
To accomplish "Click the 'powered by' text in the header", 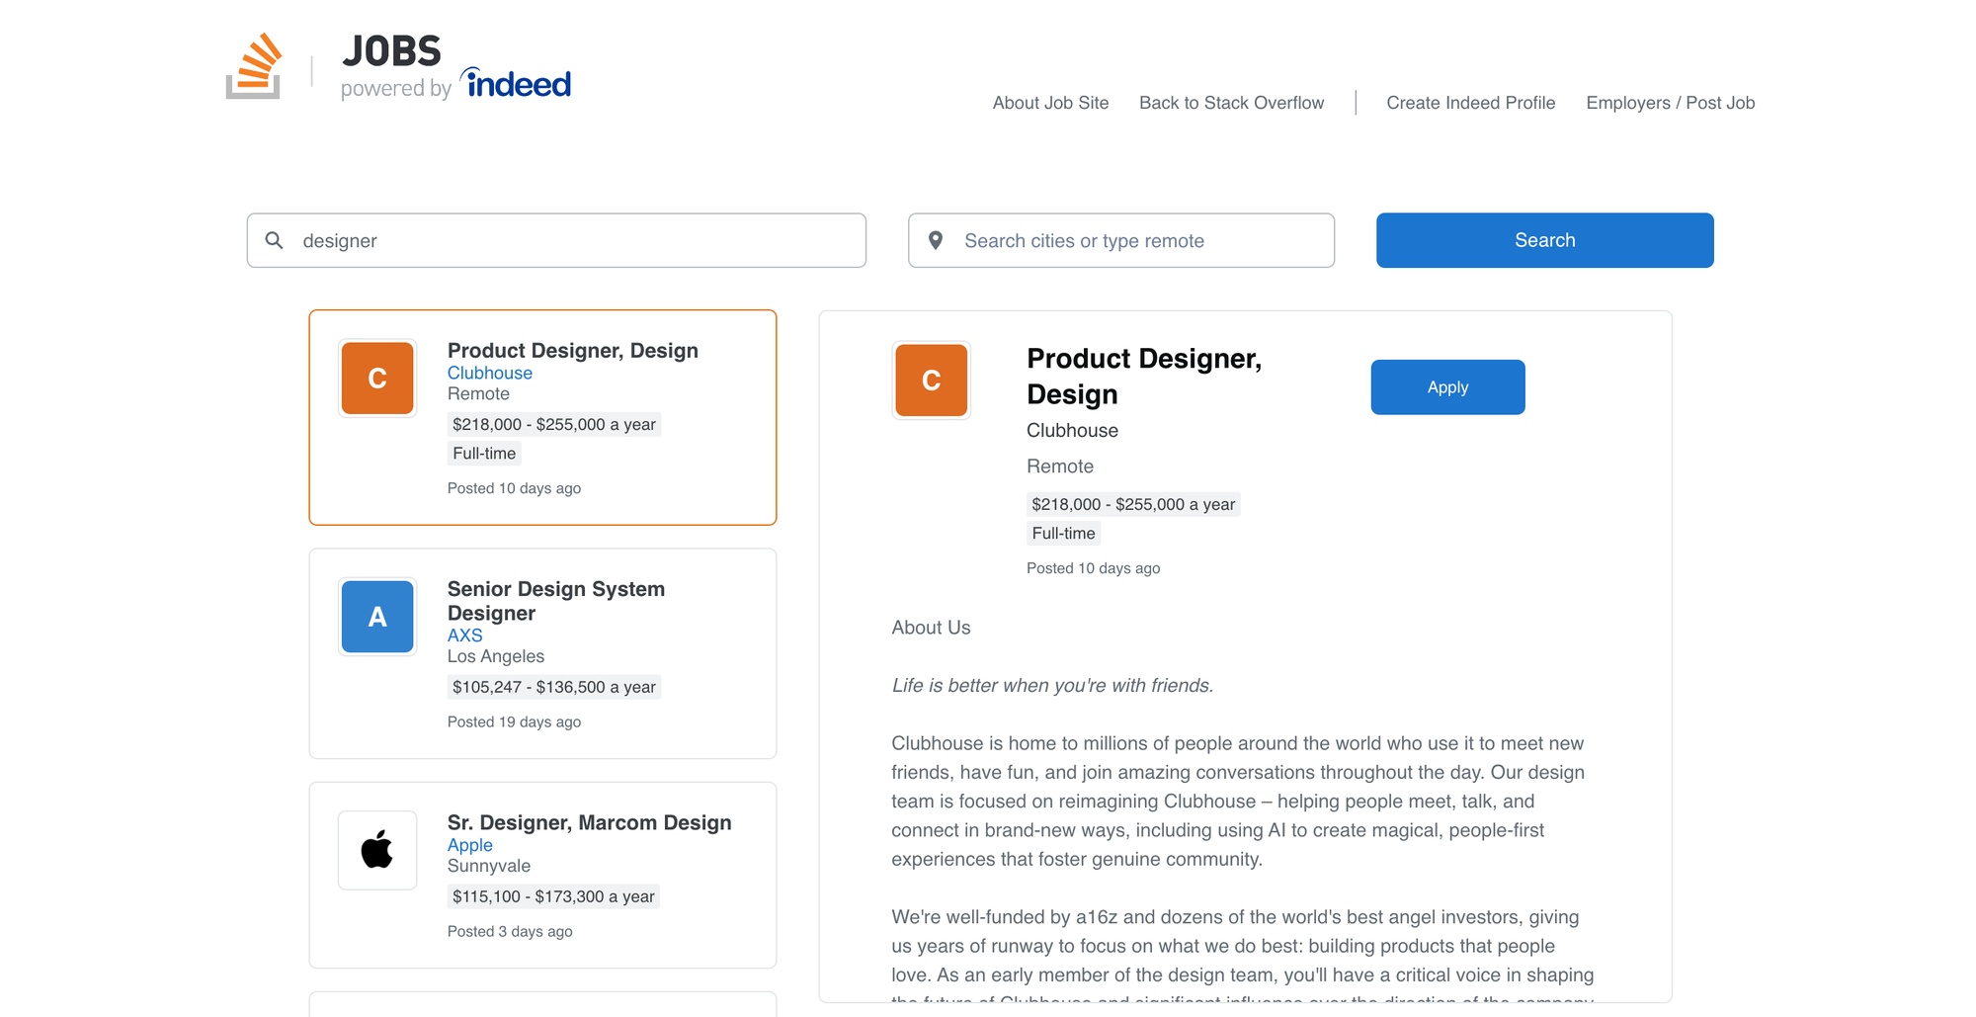I will 396,89.
